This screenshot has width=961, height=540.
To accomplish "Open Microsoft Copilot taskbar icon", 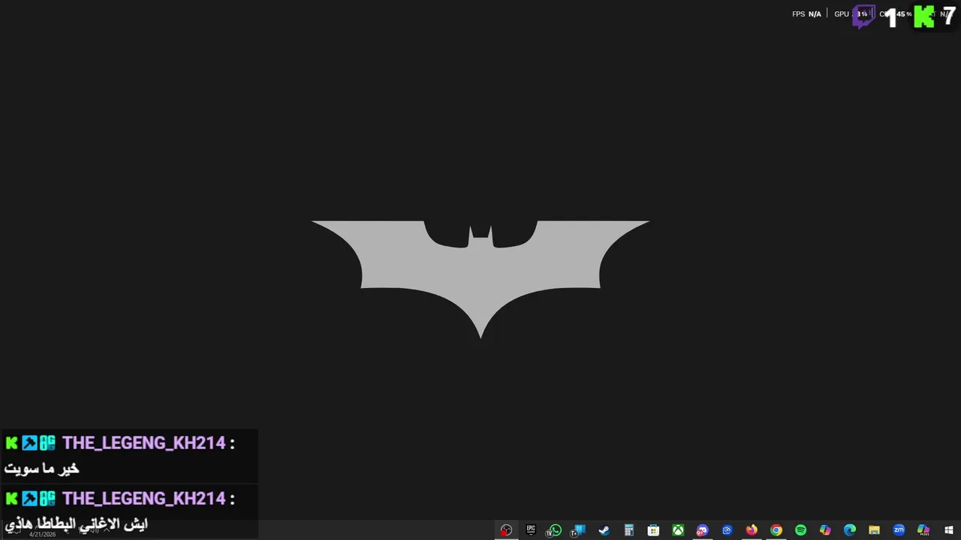I will coord(825,530).
